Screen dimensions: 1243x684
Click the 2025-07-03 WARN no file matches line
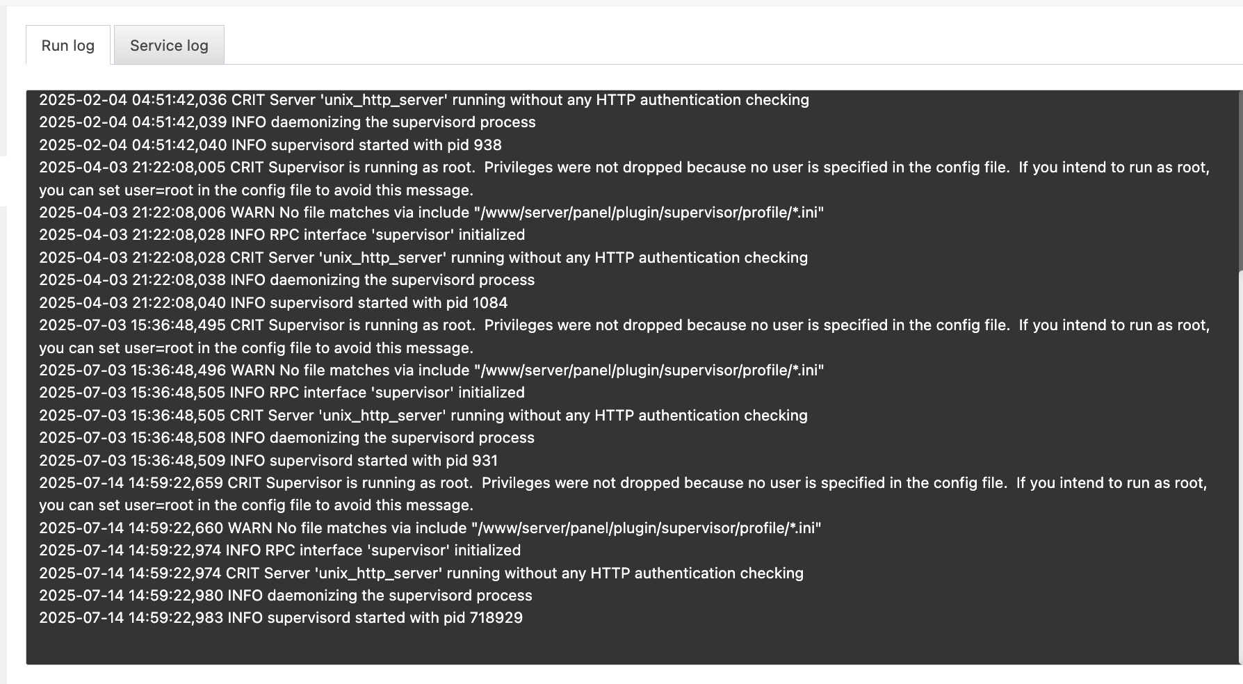point(431,370)
